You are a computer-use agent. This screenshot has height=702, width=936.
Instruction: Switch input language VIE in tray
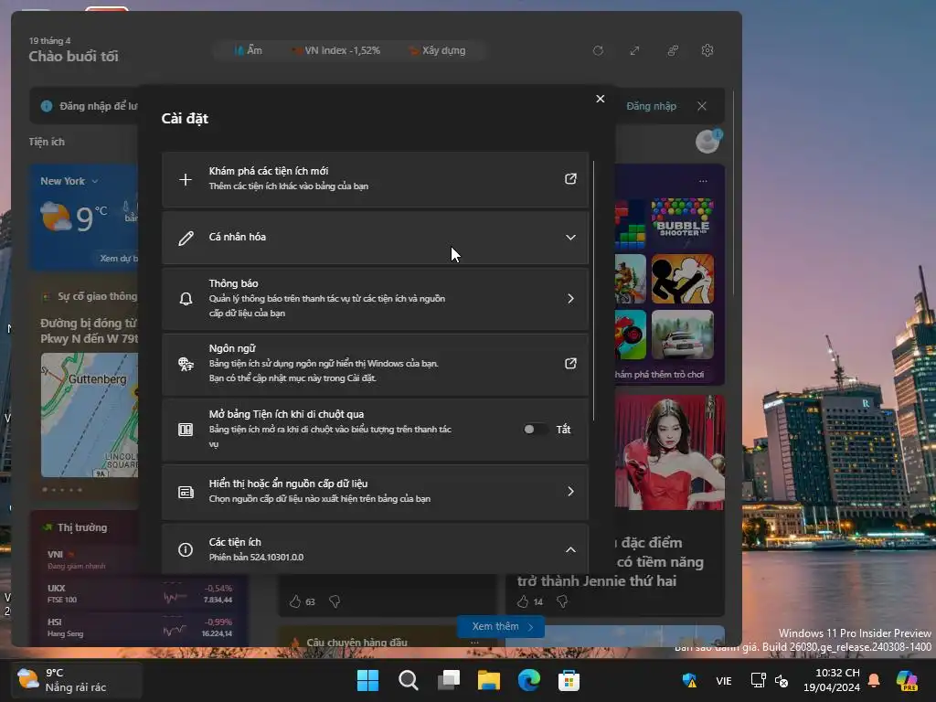tap(724, 680)
